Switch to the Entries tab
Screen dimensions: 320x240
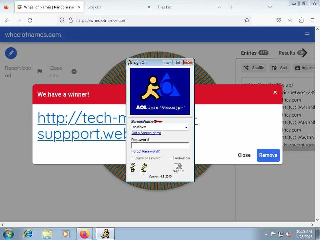pos(254,53)
